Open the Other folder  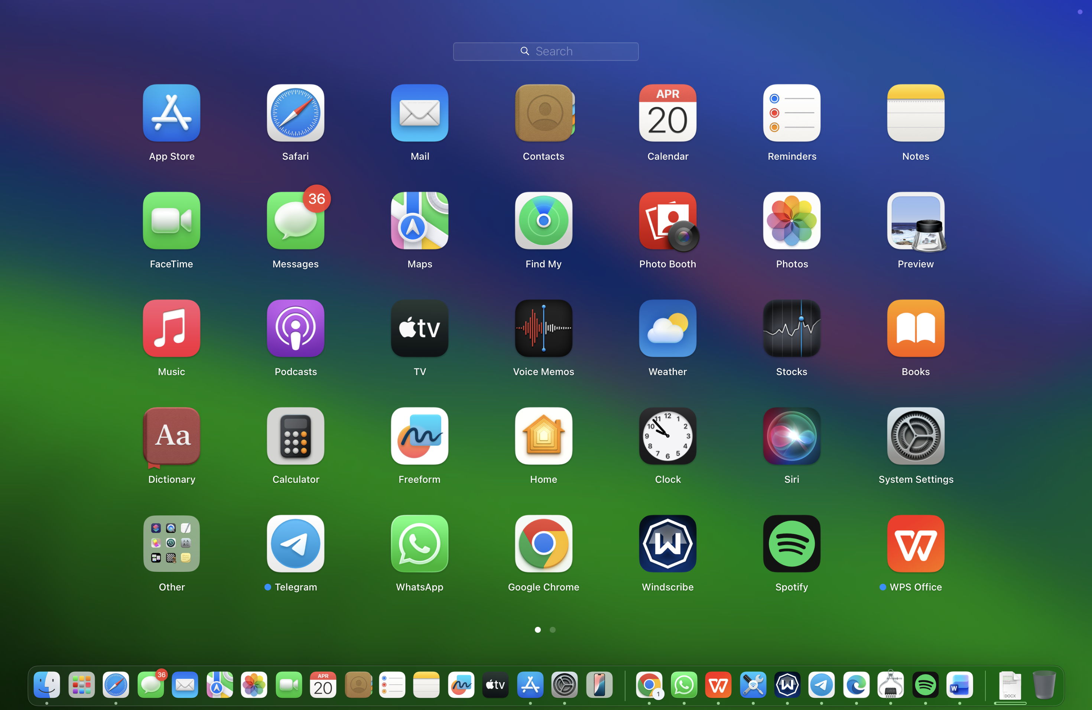pos(172,544)
